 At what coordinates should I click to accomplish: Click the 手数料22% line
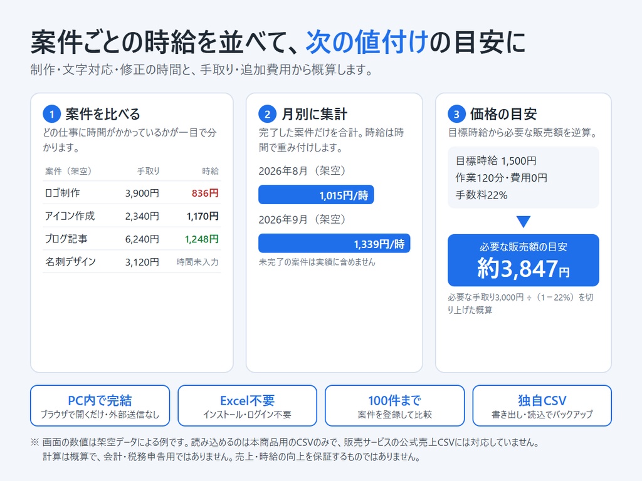click(x=481, y=195)
